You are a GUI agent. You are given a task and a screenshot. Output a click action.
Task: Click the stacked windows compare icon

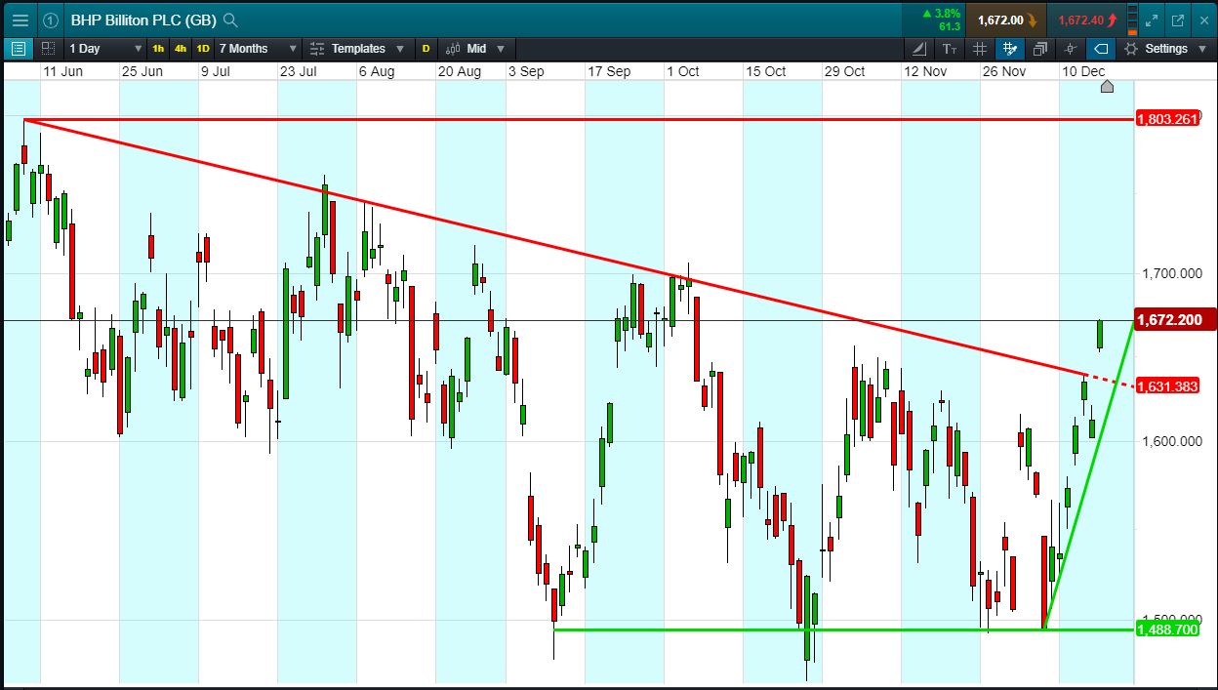[x=1040, y=48]
